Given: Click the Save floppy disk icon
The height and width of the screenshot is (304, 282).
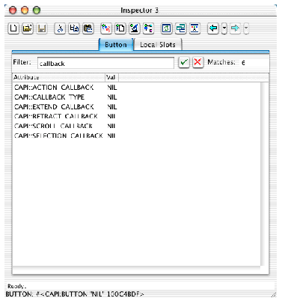Looking at the screenshot, I should 42,28.
